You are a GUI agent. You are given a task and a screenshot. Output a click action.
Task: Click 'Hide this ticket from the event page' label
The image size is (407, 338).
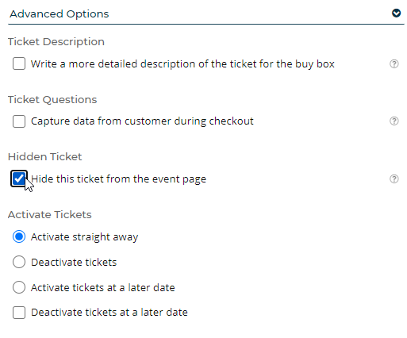point(118,179)
